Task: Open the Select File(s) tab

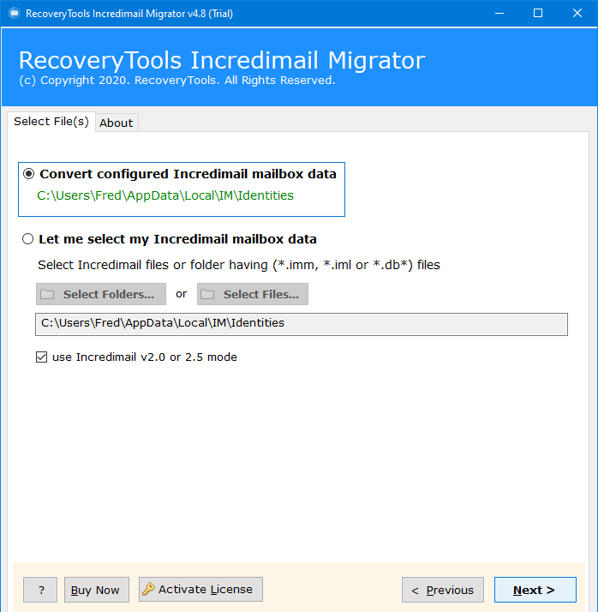Action: coord(51,122)
